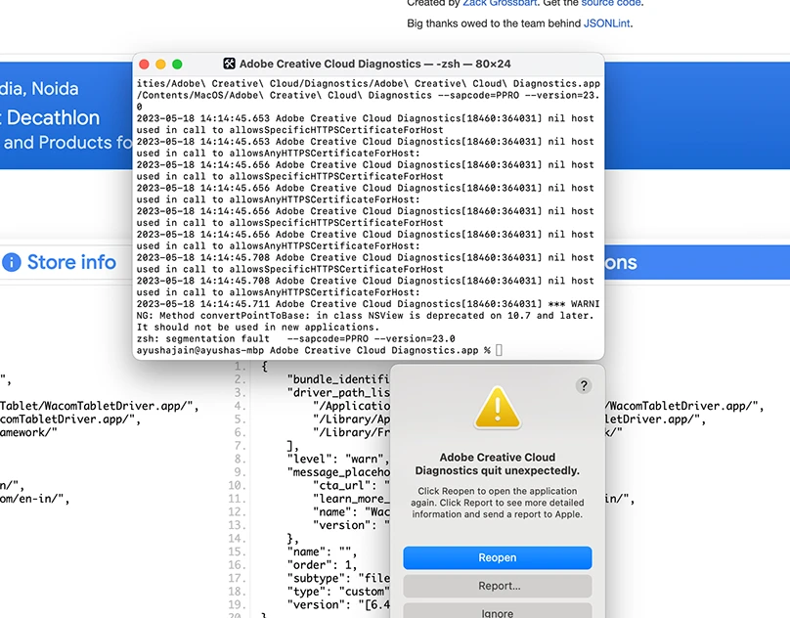Choose Ignore in the crash dialog
Viewport: 790px width, 618px height.
[497, 612]
